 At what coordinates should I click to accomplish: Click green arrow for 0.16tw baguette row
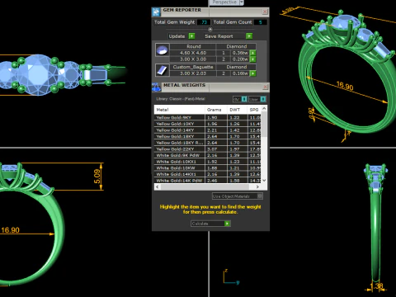pos(253,73)
